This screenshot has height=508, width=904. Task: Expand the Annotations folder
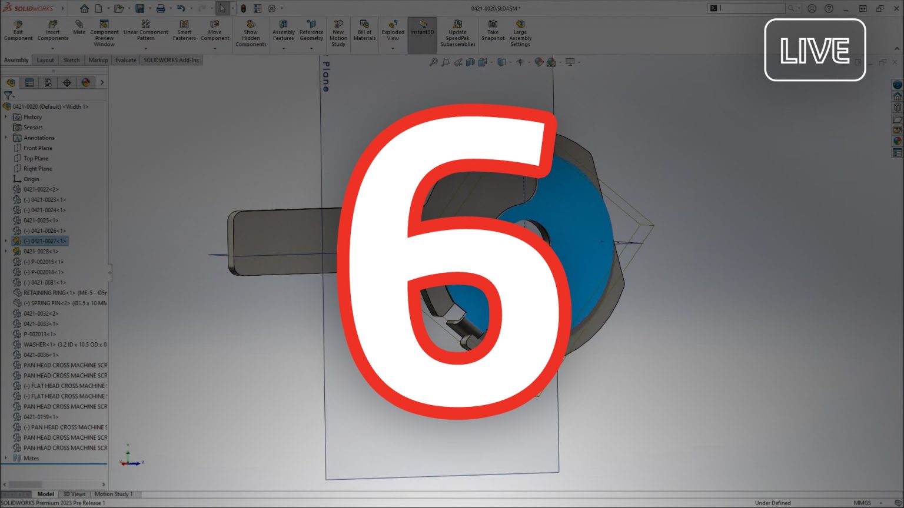point(6,137)
